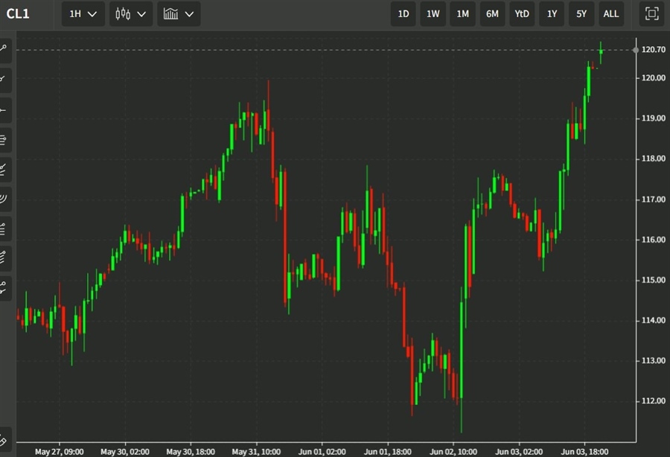670x457 pixels.
Task: Select the horizontal line drawing tool
Action: (4, 110)
